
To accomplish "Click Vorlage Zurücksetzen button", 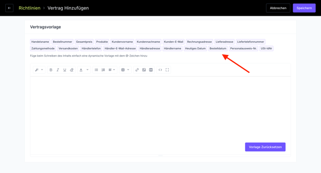I will point(265,147).
